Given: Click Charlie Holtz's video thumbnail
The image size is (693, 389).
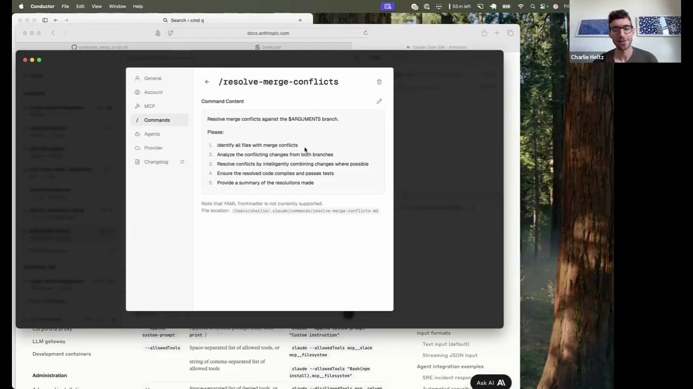Looking at the screenshot, I should pyautogui.click(x=625, y=31).
